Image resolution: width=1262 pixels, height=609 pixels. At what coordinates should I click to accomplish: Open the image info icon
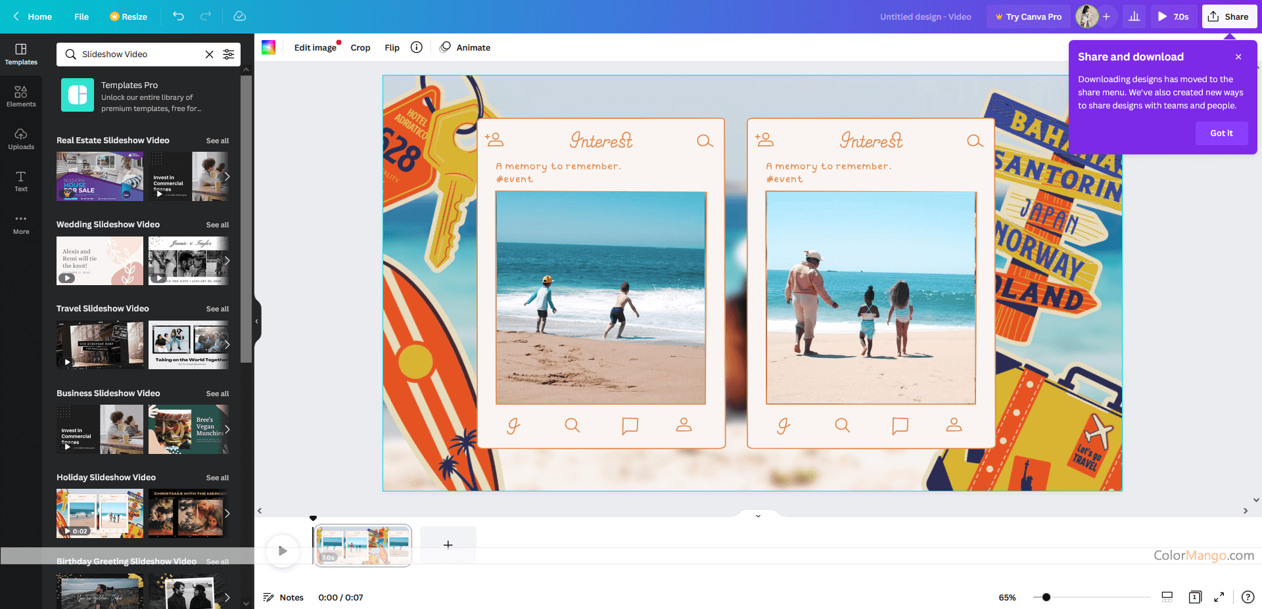coord(416,47)
